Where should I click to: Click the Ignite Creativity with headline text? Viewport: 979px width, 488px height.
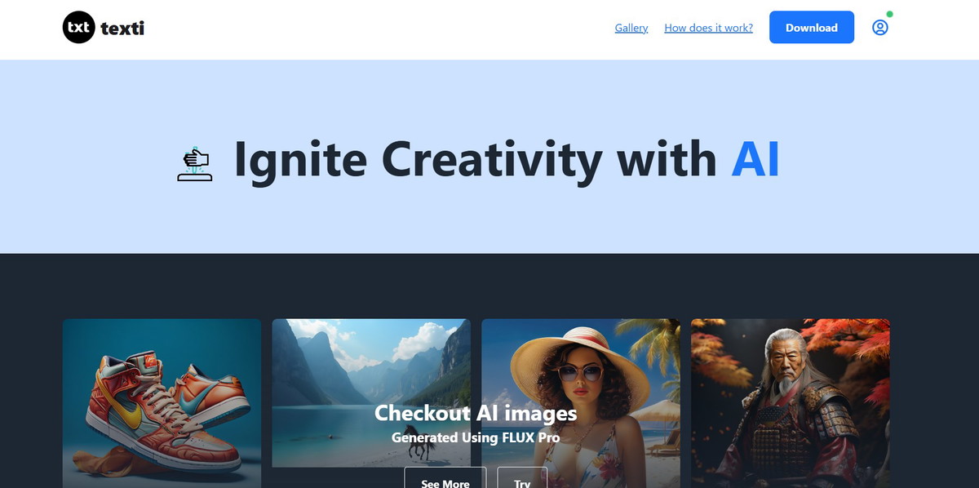tap(475, 159)
